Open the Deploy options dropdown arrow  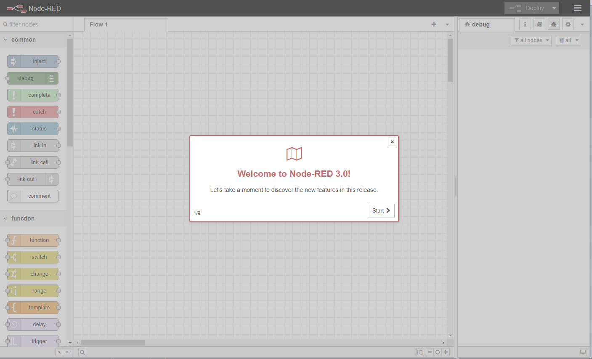pos(554,8)
